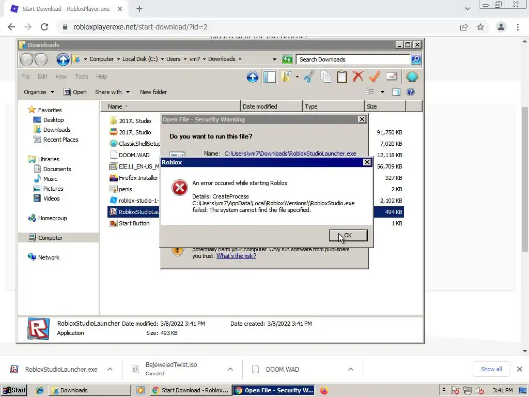
Task: Sort files by the Name column header
Action: pyautogui.click(x=170, y=106)
